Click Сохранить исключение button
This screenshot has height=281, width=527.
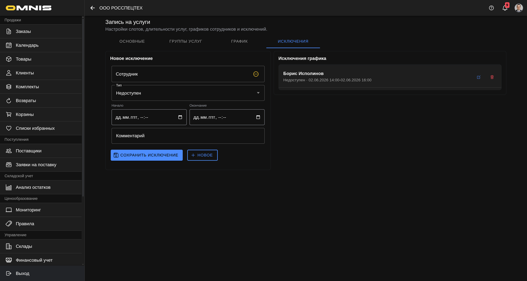pyautogui.click(x=147, y=155)
